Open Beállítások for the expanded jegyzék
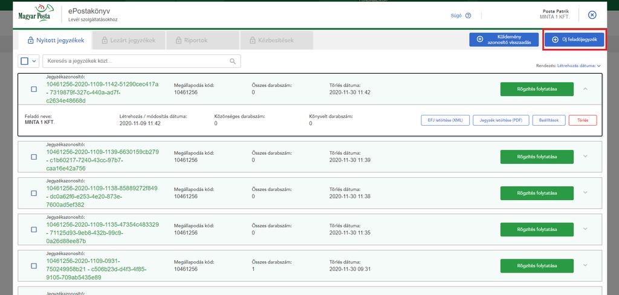 549,120
